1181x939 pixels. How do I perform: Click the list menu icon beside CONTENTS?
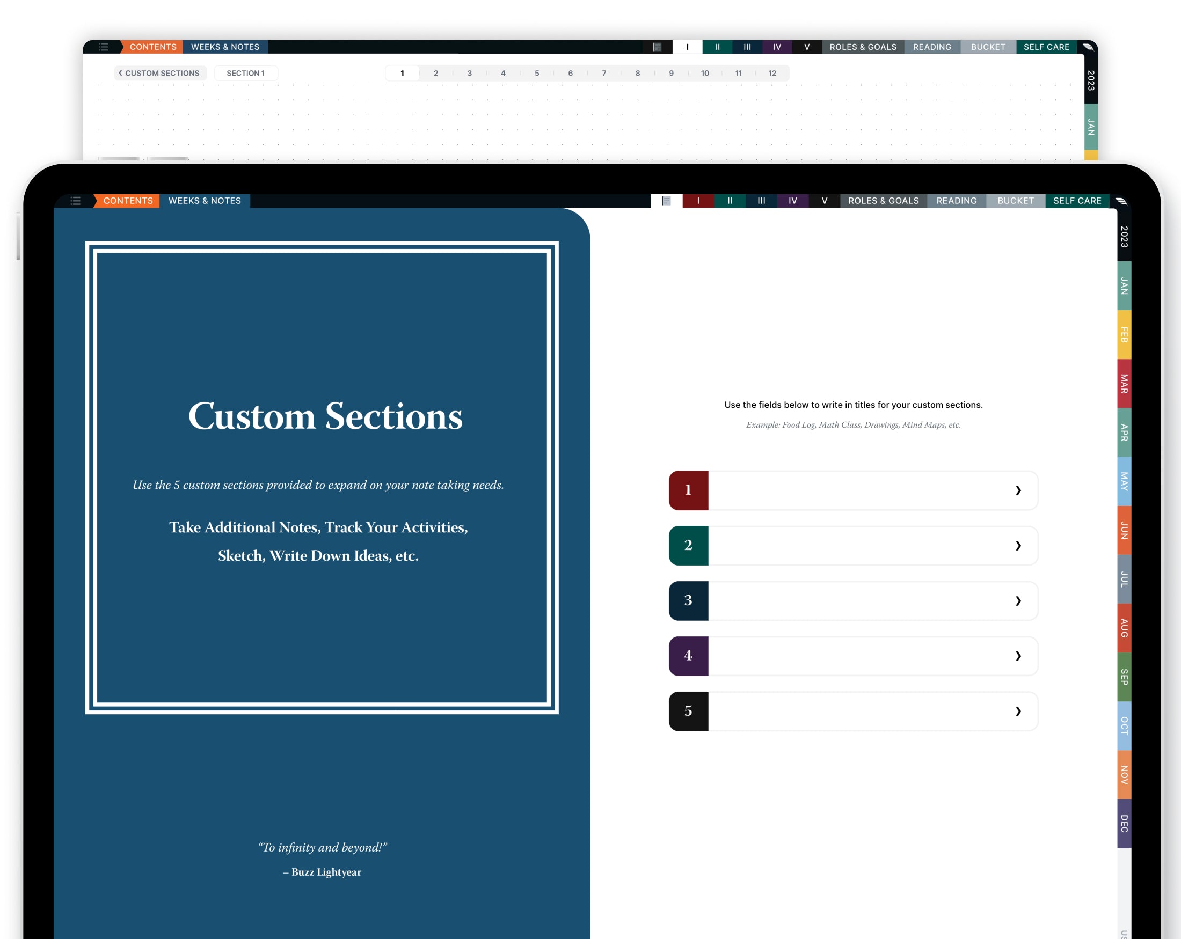click(76, 201)
